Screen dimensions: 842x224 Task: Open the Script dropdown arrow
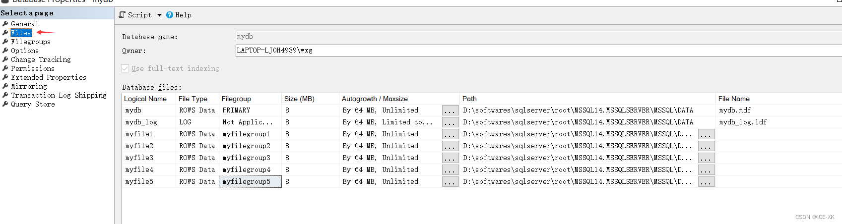[159, 15]
